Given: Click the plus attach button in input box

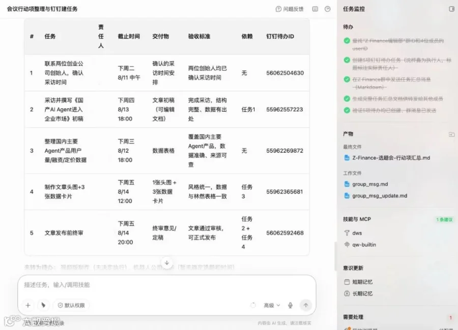Looking at the screenshot, I should tap(28, 305).
